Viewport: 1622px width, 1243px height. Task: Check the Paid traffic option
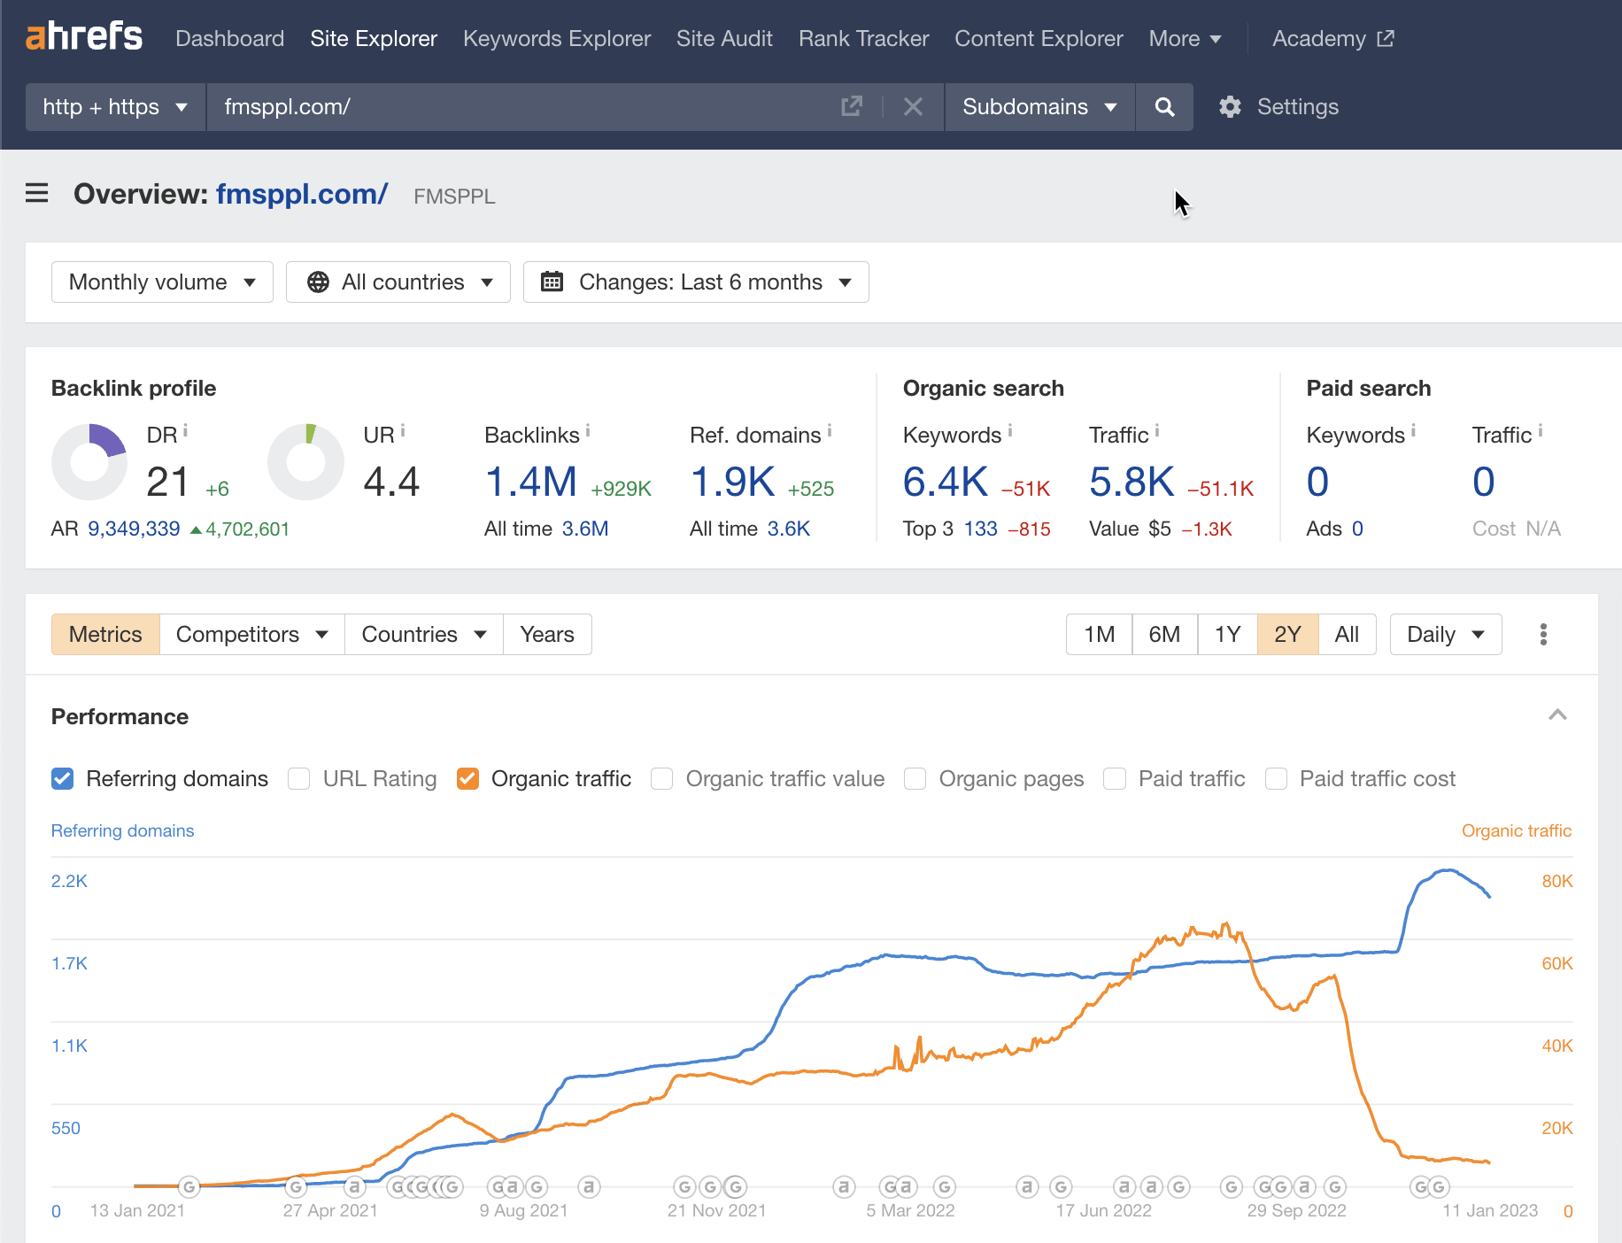1115,778
